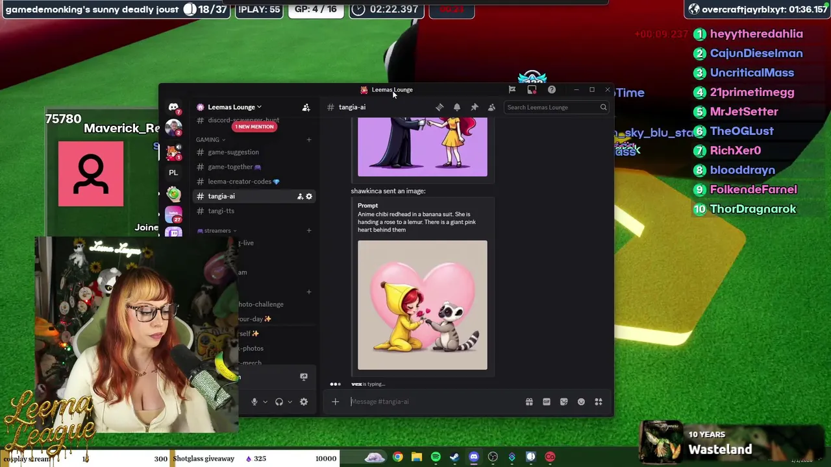Click the plus attach file button

(x=335, y=401)
